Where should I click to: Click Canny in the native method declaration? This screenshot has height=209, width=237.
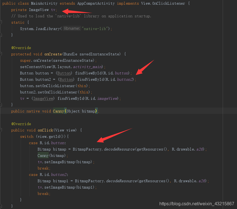point(59,111)
